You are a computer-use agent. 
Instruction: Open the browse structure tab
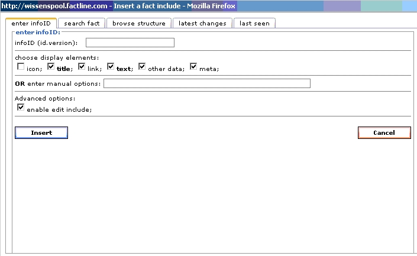[x=139, y=23]
